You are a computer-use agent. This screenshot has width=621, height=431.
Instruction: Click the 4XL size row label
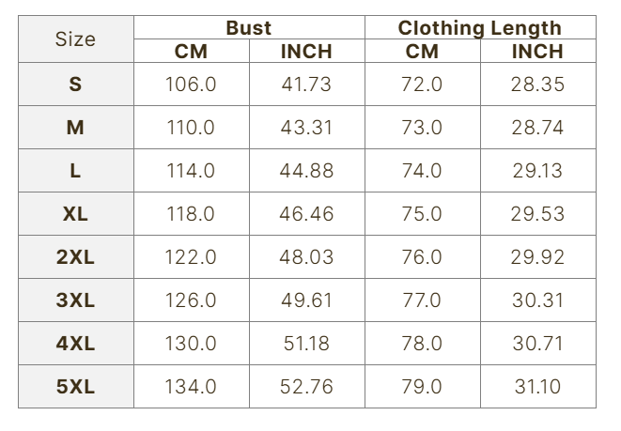(x=75, y=344)
